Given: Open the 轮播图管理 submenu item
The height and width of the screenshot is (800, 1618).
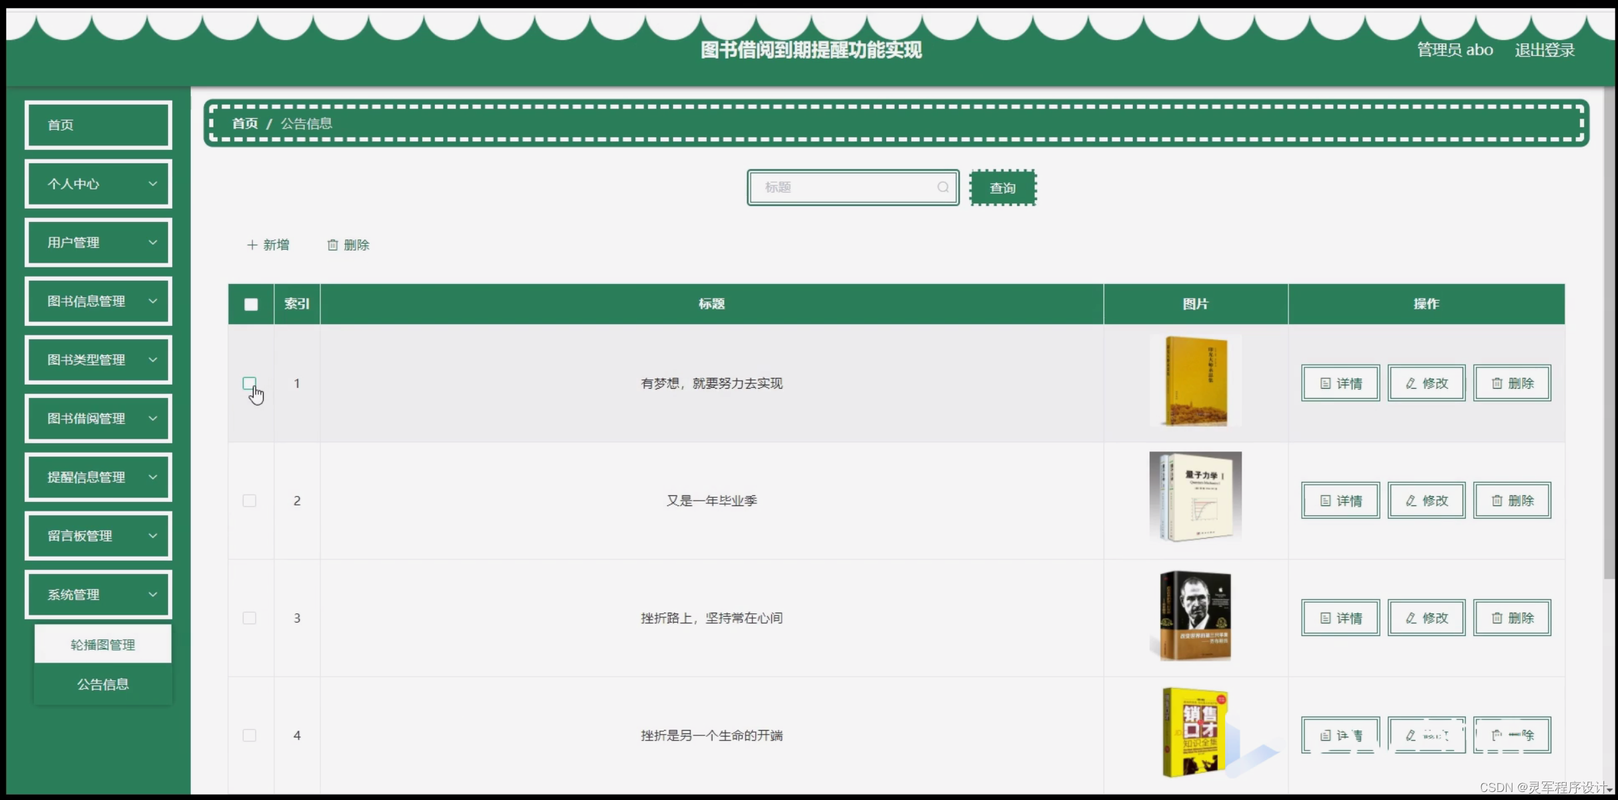Looking at the screenshot, I should click(x=103, y=645).
